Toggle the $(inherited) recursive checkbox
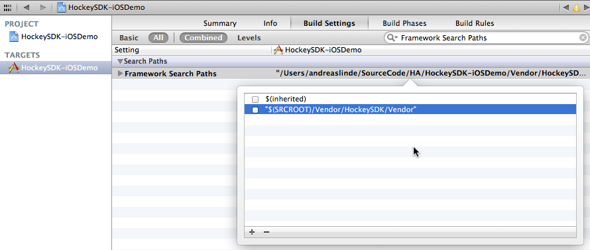Viewport: 590px width, 250px height. [x=255, y=99]
